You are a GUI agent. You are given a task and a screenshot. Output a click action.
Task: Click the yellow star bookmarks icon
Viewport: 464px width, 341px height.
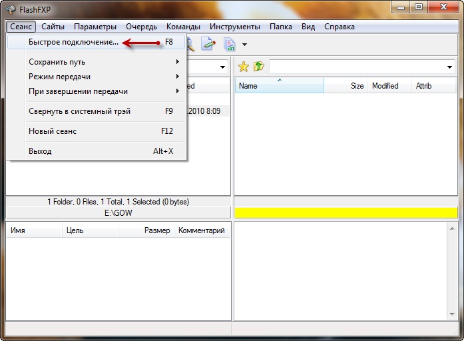pos(244,67)
